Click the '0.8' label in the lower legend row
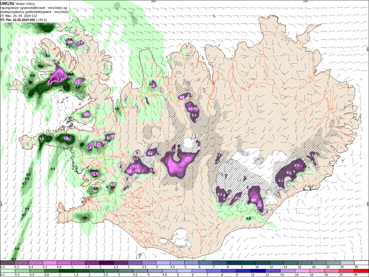Screen dimensions: 369x277 [x=46, y=275]
